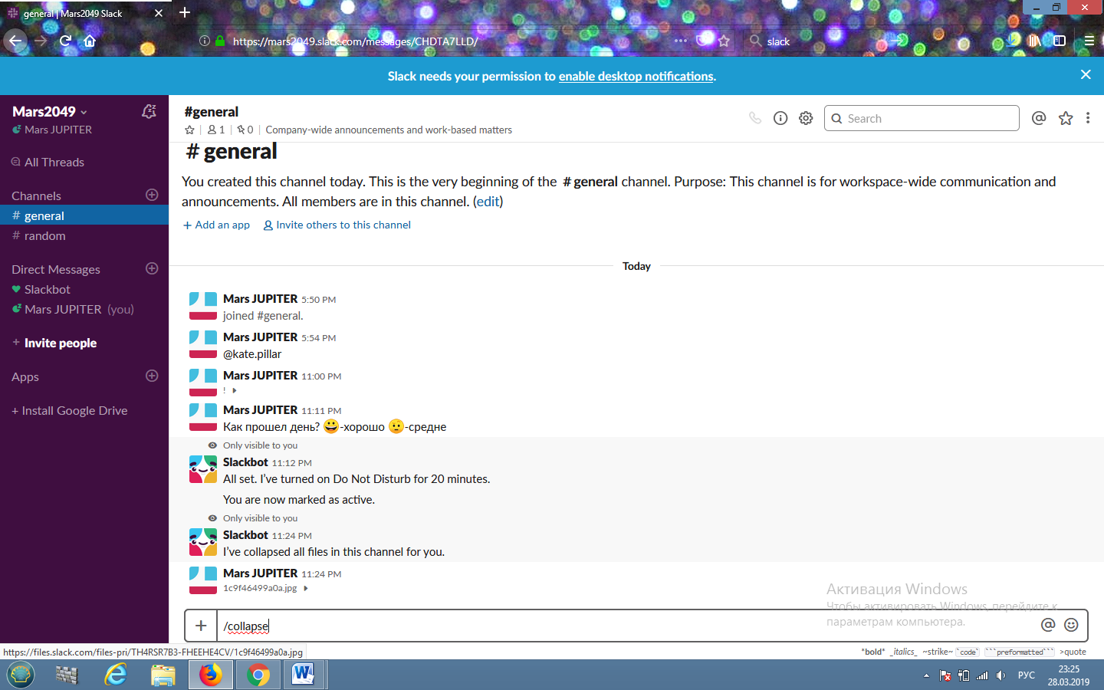Go to the Firefox home page
The height and width of the screenshot is (690, 1104).
[x=90, y=41]
